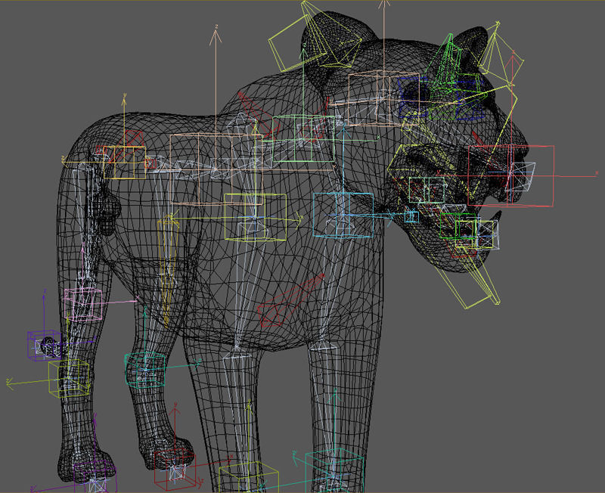
Task: Select the red box helper at the rear paw
Action: click(175, 470)
